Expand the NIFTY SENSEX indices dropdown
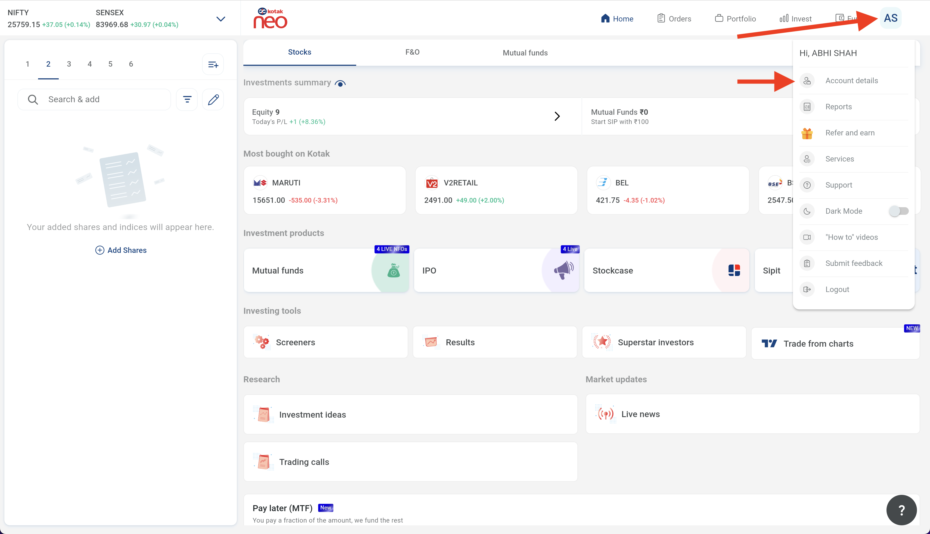The image size is (930, 534). coord(220,19)
